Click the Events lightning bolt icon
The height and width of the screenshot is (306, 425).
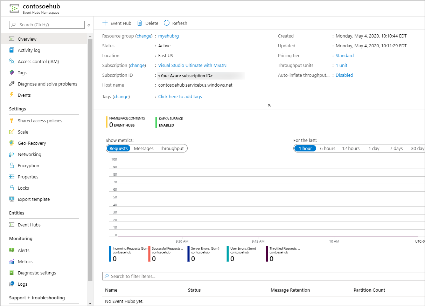(12, 95)
